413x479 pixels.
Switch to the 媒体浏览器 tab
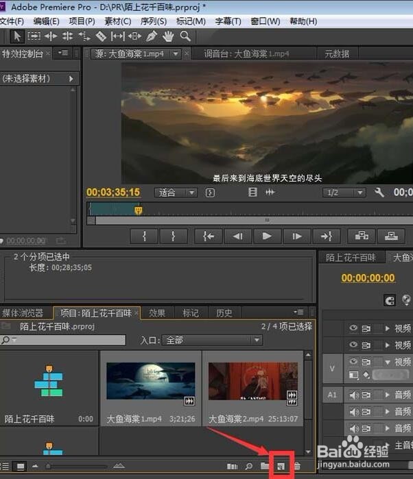tap(23, 313)
